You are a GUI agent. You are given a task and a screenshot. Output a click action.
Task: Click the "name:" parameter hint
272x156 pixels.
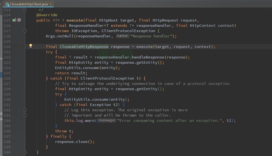[x=123, y=36]
